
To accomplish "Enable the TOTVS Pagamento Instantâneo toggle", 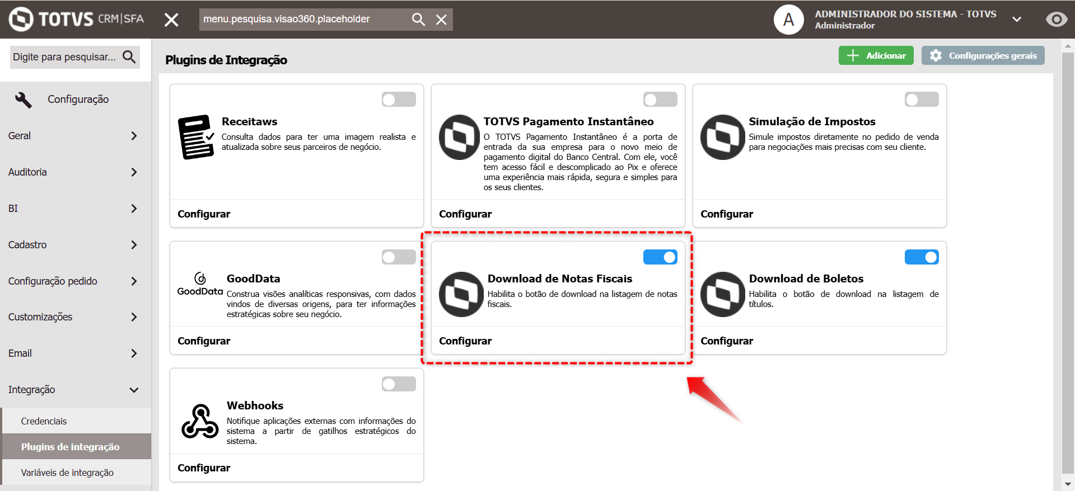I will tap(660, 100).
